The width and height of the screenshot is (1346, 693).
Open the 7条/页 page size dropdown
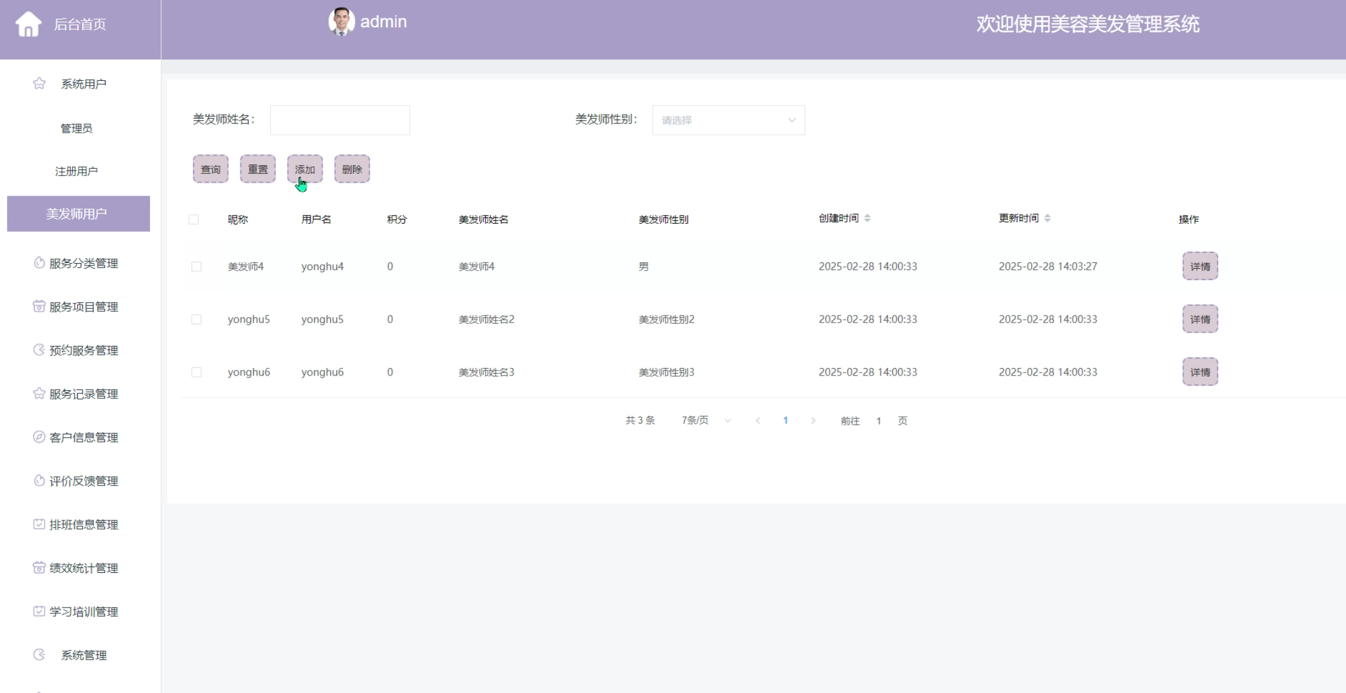pos(705,420)
